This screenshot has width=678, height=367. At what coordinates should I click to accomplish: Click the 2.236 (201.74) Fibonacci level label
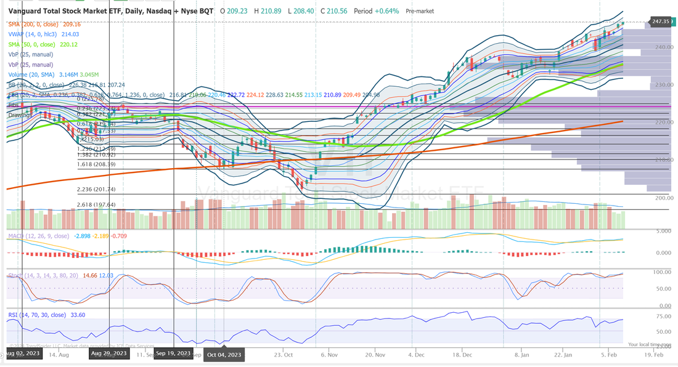96,189
